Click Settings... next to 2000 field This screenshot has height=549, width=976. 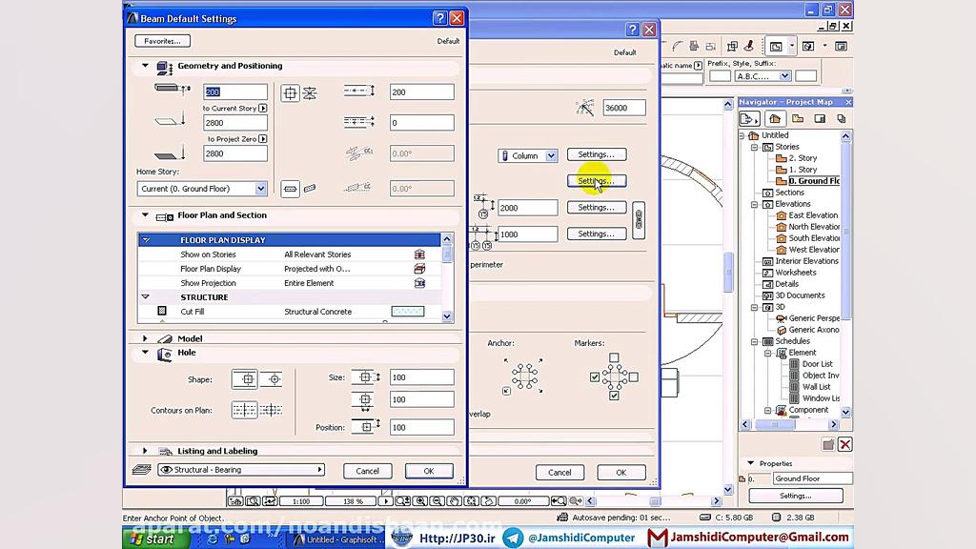pyautogui.click(x=597, y=207)
